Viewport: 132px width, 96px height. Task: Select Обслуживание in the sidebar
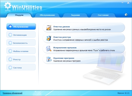coord(21,26)
